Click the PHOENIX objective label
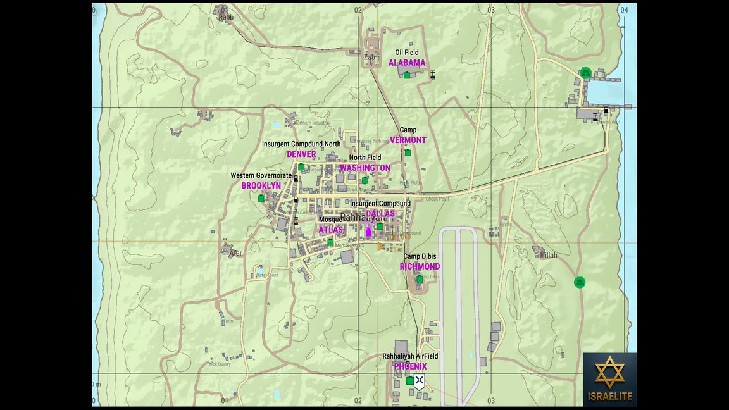Screen dimensions: 729x410 [410, 366]
